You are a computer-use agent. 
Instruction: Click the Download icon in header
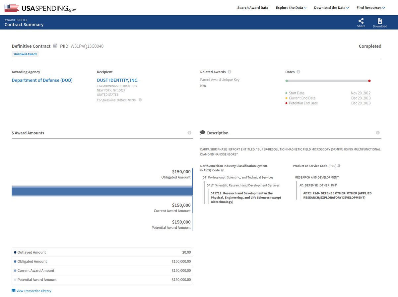pyautogui.click(x=380, y=21)
